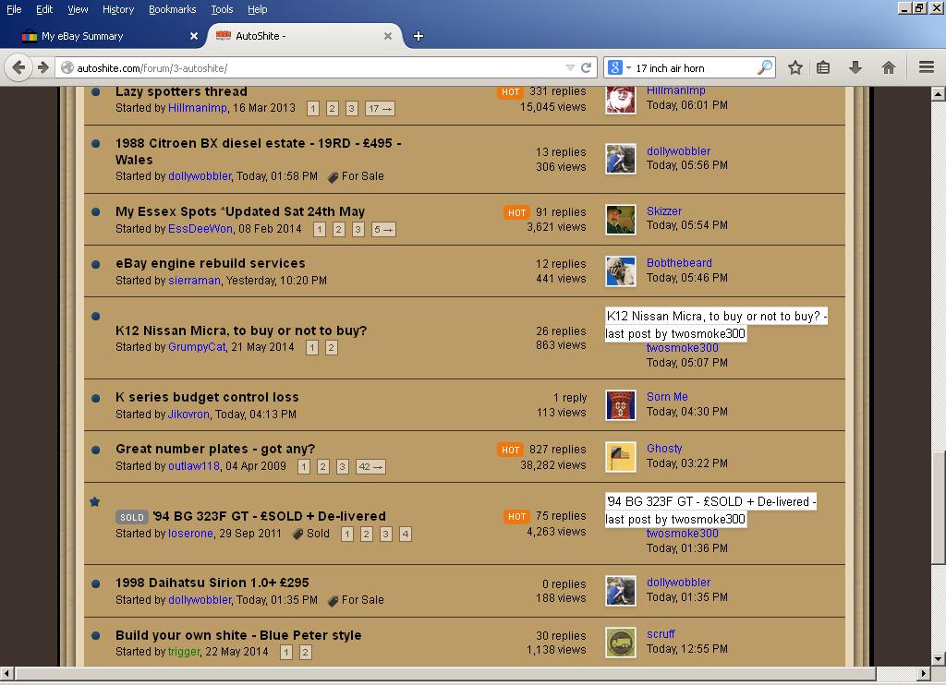View Skizzer's avatar thumbnail
946x685 pixels.
[621, 220]
